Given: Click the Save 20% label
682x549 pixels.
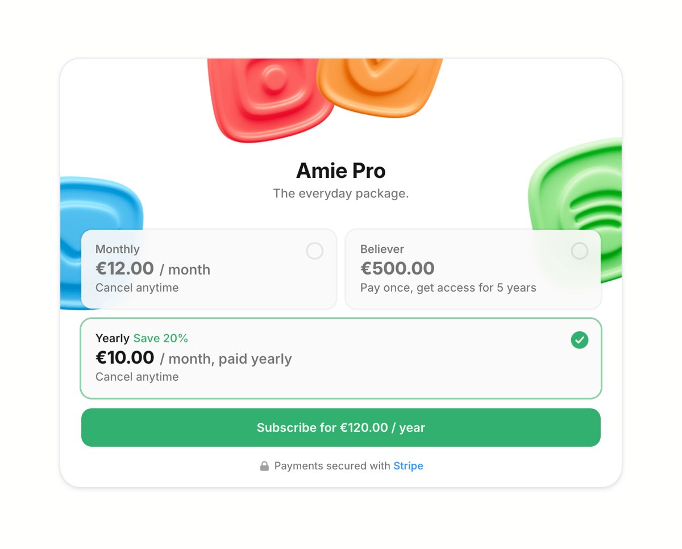Looking at the screenshot, I should click(161, 338).
